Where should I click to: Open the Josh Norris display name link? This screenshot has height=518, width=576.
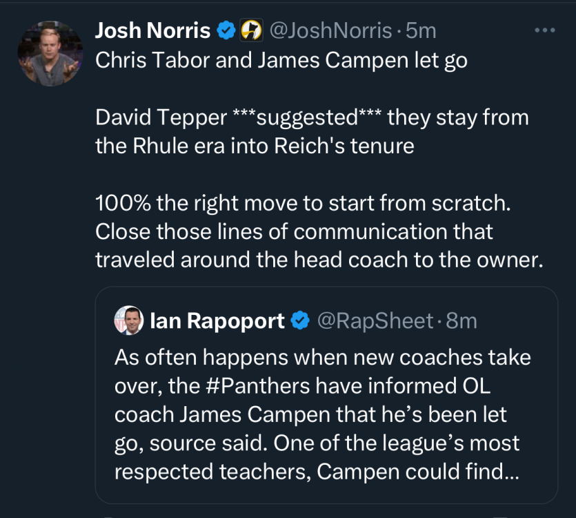(152, 30)
